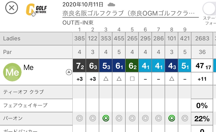The width and height of the screenshot is (216, 132).
Task: Tap the double bogey square under hole 5
Action: [x=132, y=79]
